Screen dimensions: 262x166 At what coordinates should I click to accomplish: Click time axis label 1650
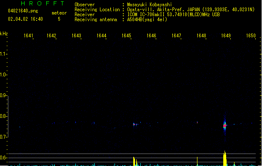251,36
